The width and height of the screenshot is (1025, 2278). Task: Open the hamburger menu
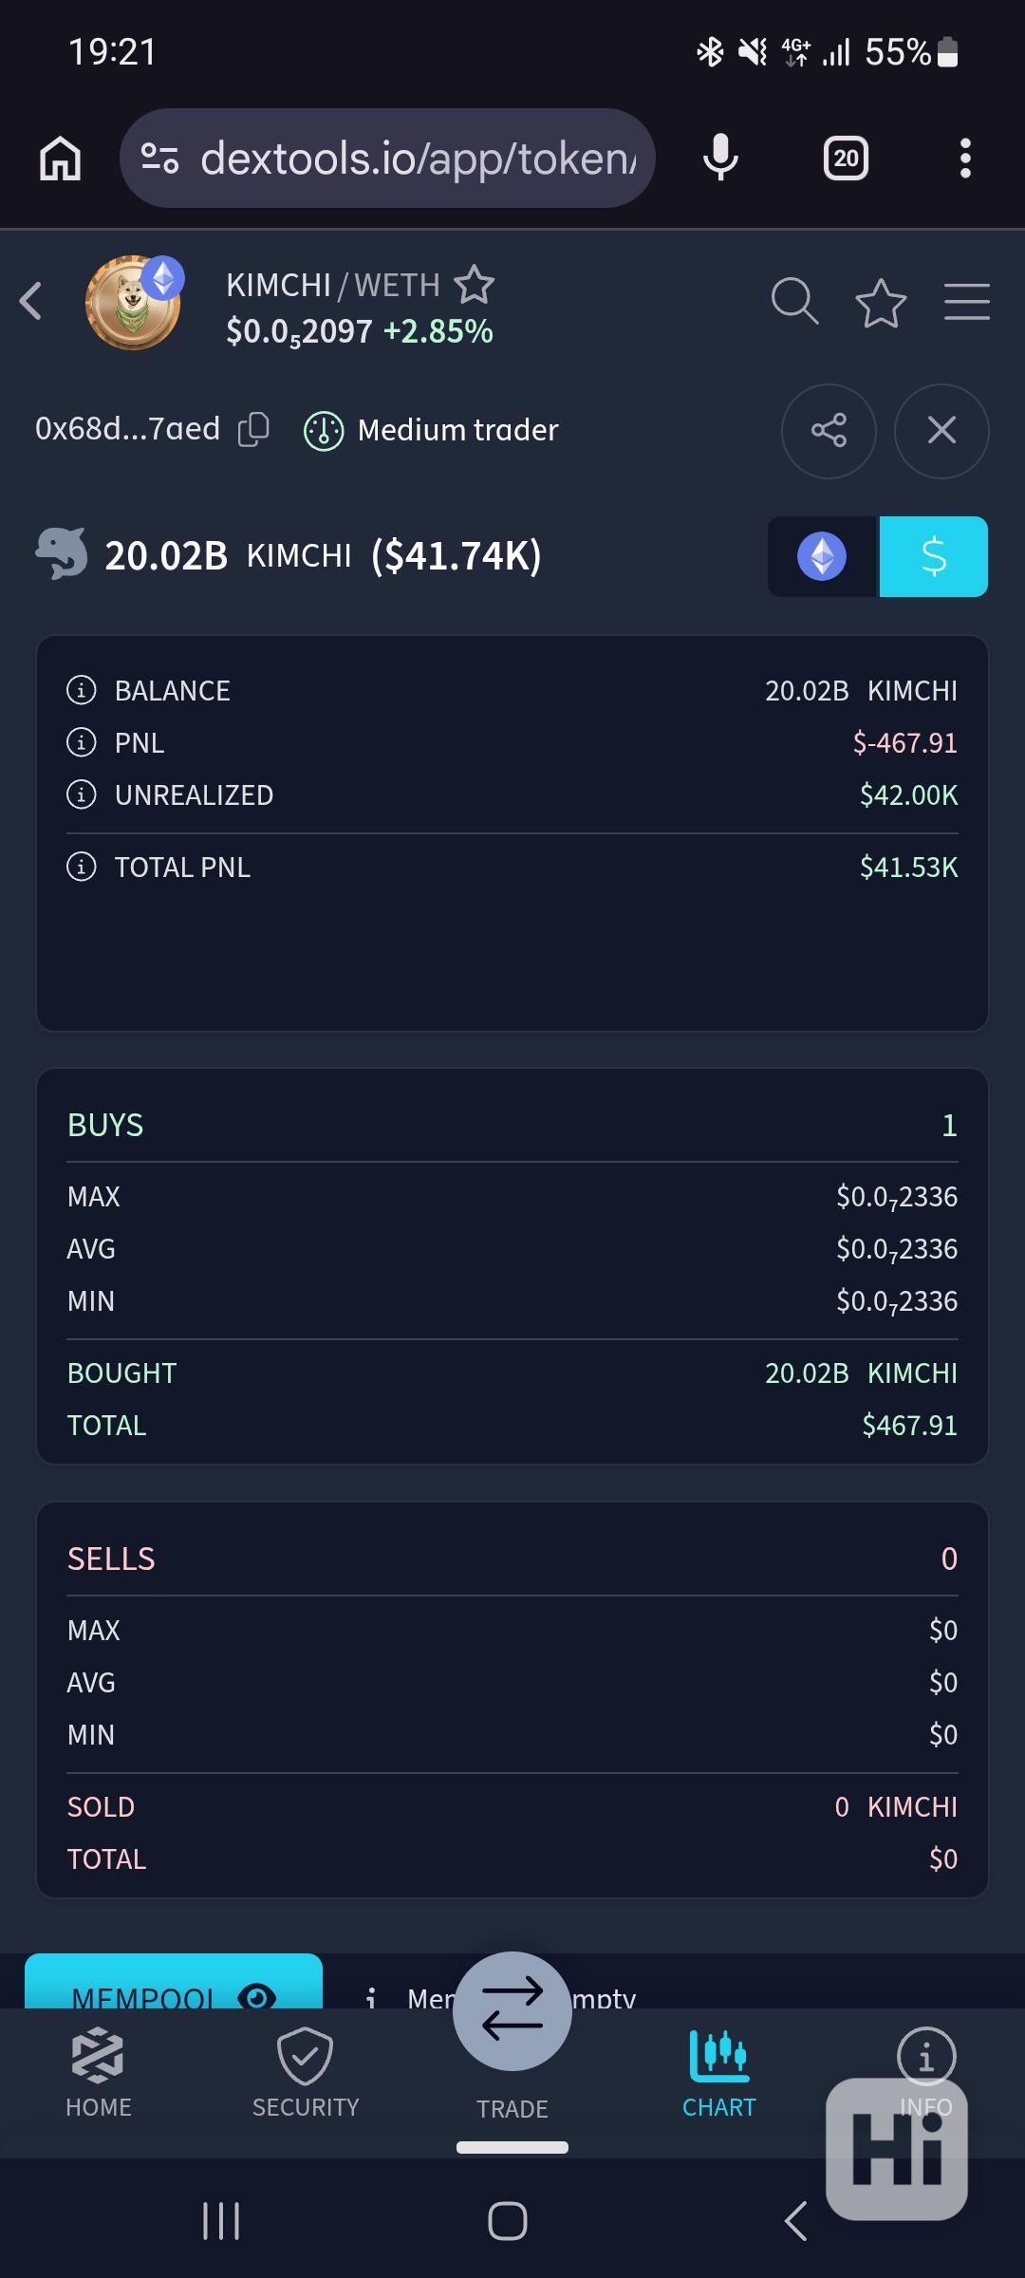click(x=966, y=303)
